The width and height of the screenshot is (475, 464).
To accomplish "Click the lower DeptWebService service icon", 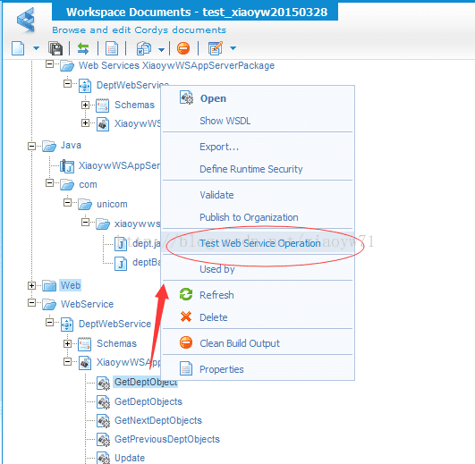I will [x=67, y=325].
